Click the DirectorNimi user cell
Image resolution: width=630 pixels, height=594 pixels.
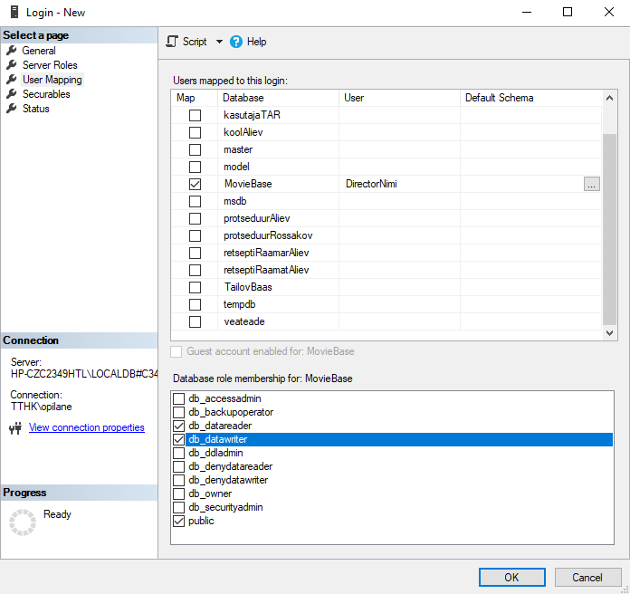pos(398,184)
